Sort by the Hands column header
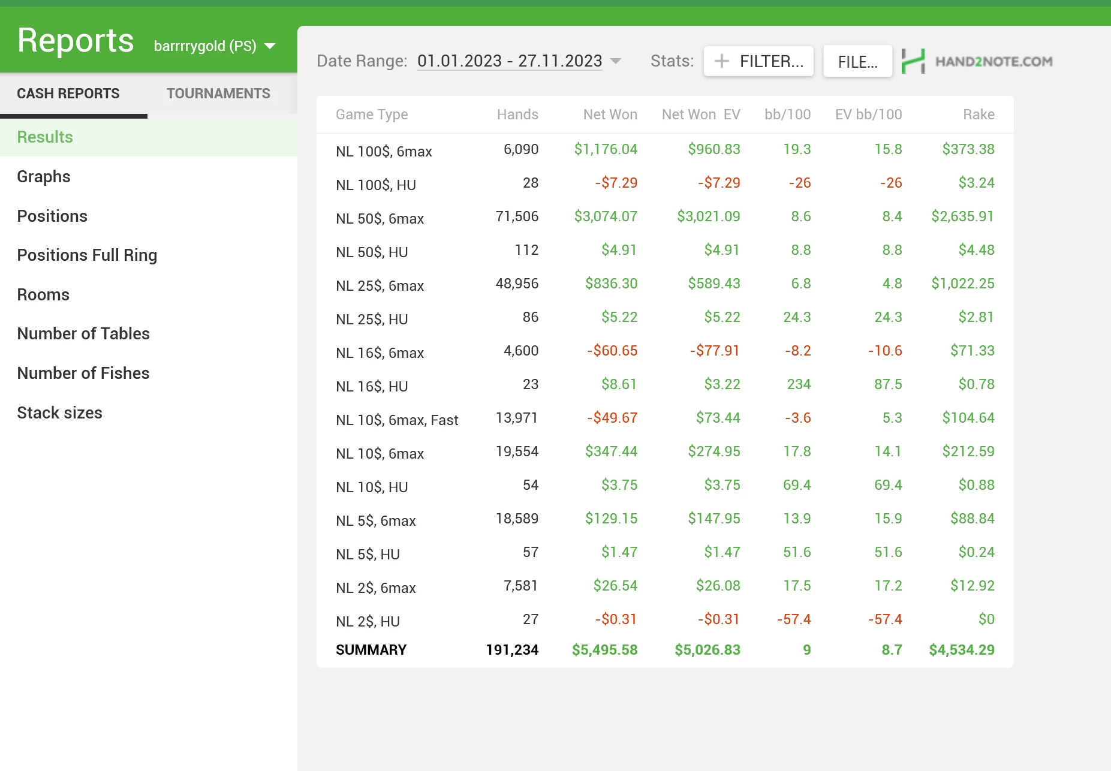The width and height of the screenshot is (1111, 771). [x=517, y=115]
